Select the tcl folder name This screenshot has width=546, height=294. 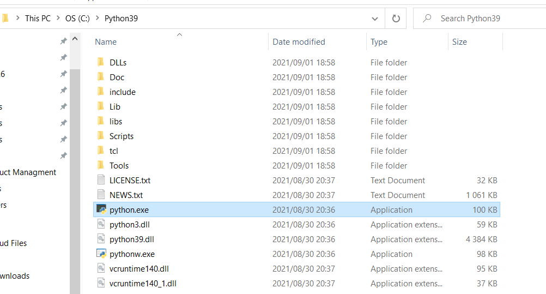click(x=113, y=151)
